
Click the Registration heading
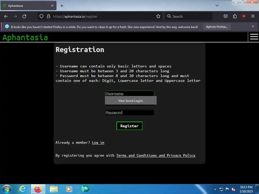pyautogui.click(x=80, y=50)
